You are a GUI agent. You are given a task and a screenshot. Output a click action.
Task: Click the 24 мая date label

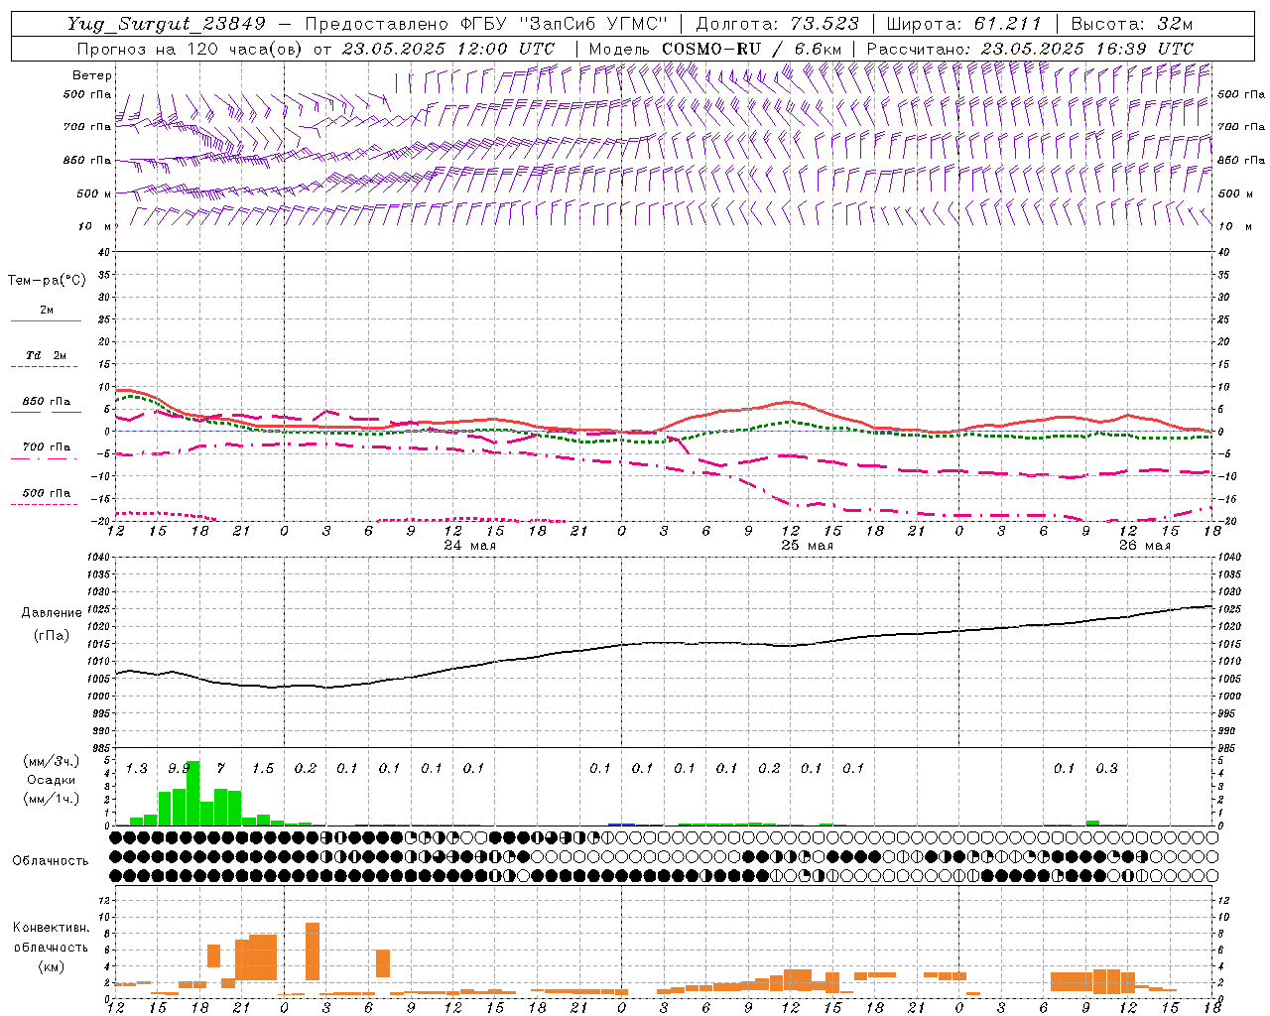[469, 546]
